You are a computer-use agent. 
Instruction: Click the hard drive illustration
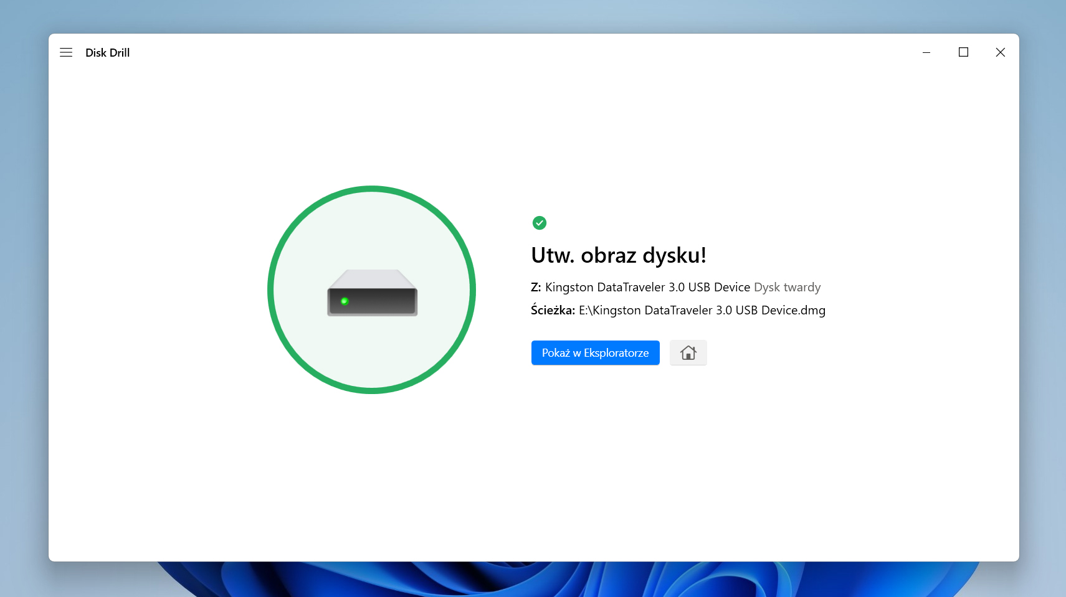[373, 293]
